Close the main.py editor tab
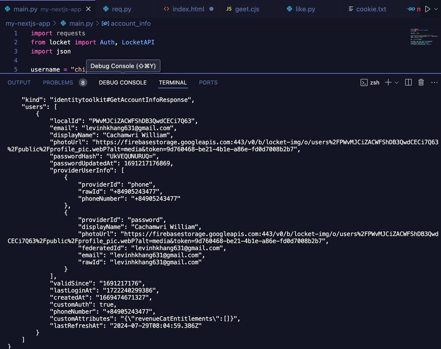Screen dimensions: 441x349 click(x=88, y=9)
